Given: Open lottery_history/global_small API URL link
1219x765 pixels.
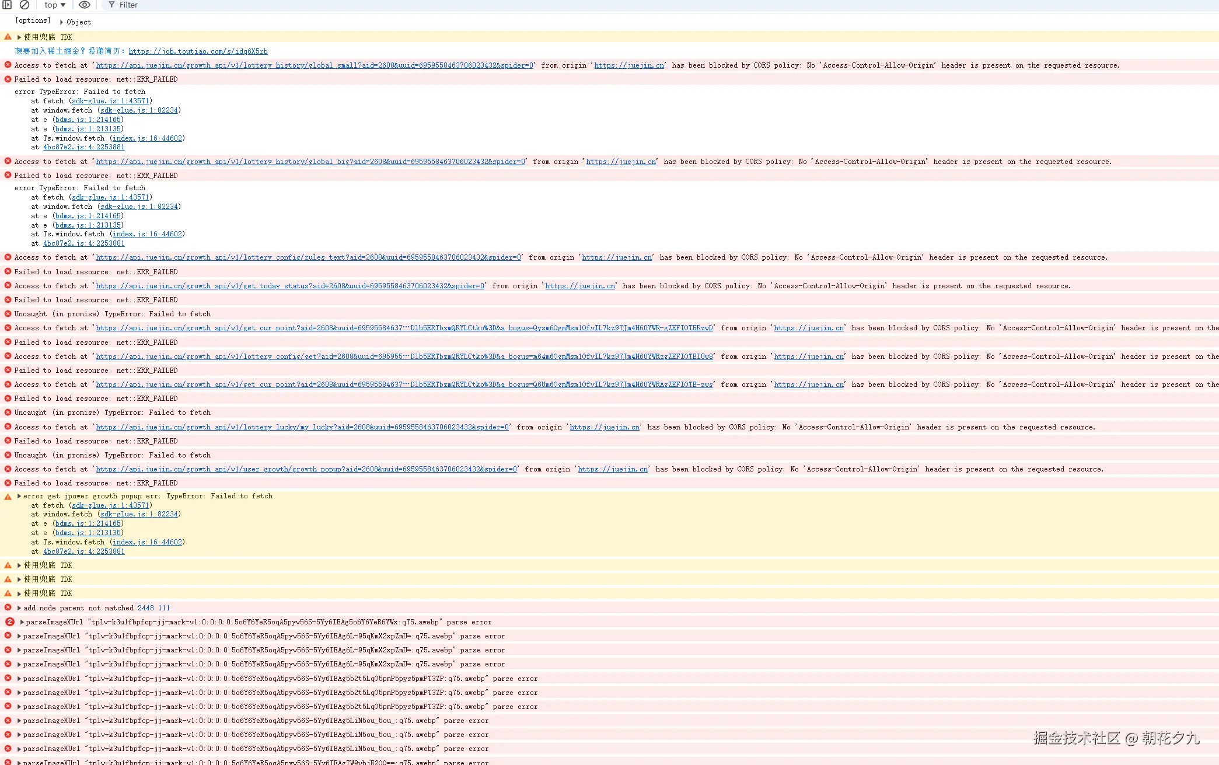Looking at the screenshot, I should click(315, 65).
